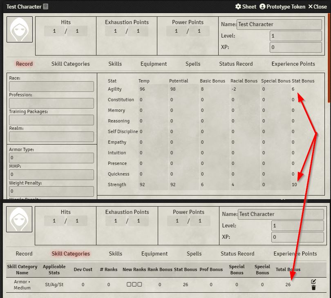Click the document ID icon beside the Test Character title

[x=45, y=7]
